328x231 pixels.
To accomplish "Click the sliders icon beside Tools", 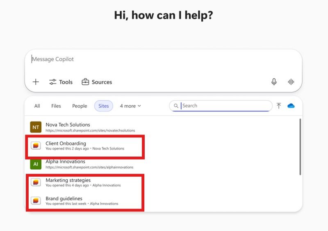I will click(53, 82).
